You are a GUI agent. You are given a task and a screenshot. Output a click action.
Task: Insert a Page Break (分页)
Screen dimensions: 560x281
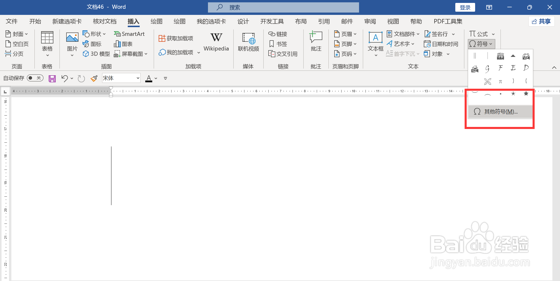click(x=14, y=54)
